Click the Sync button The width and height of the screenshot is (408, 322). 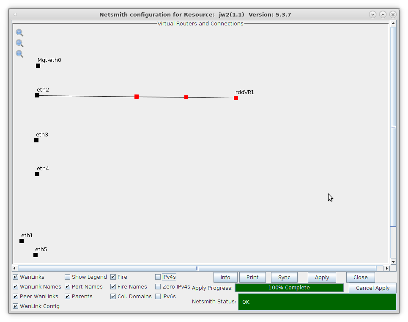tap(284, 278)
